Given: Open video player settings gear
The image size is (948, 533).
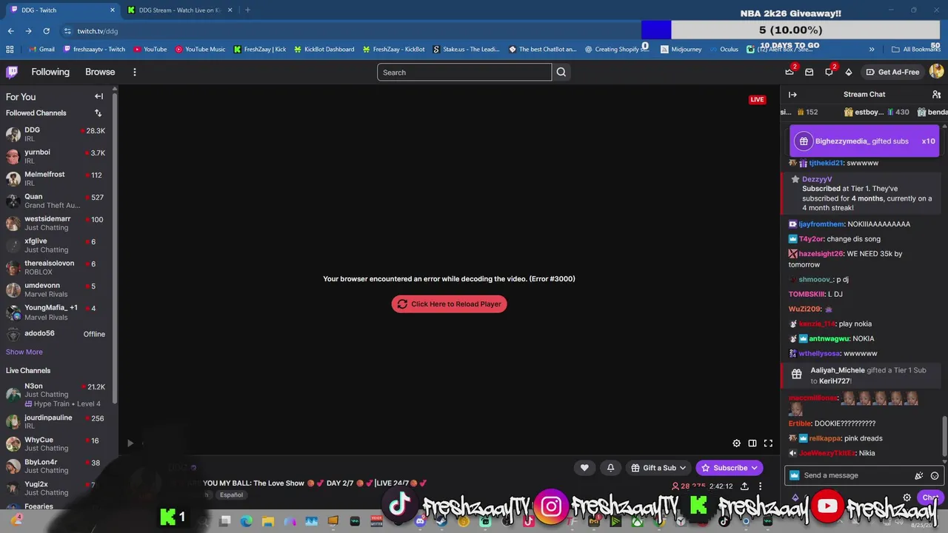Looking at the screenshot, I should (x=736, y=443).
